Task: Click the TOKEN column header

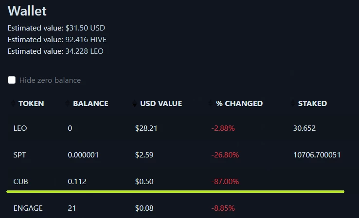Action: point(31,104)
